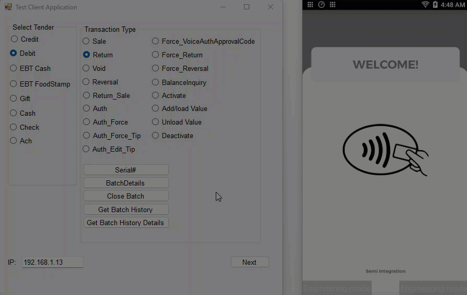The image size is (467, 295).
Task: Tap the clock gauge icon in status bar
Action: 322,5
